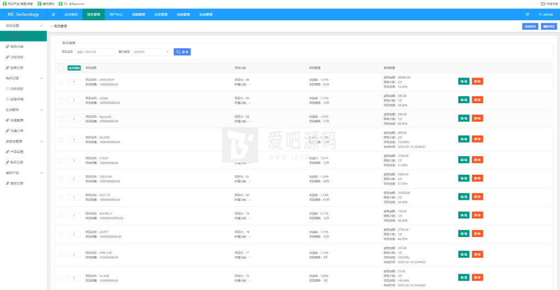Screen dimensions: 560x290
Task: Tick the checkbox for project SFMCXPOT
Action: pos(61,82)
